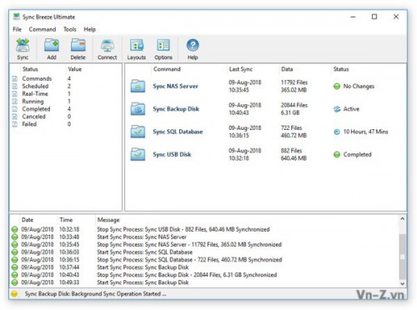
Task: Select the Sync USB Disk command name
Action: (172, 154)
